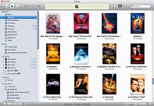
Task: Skip to the previous track
Action: (x=7, y=6)
